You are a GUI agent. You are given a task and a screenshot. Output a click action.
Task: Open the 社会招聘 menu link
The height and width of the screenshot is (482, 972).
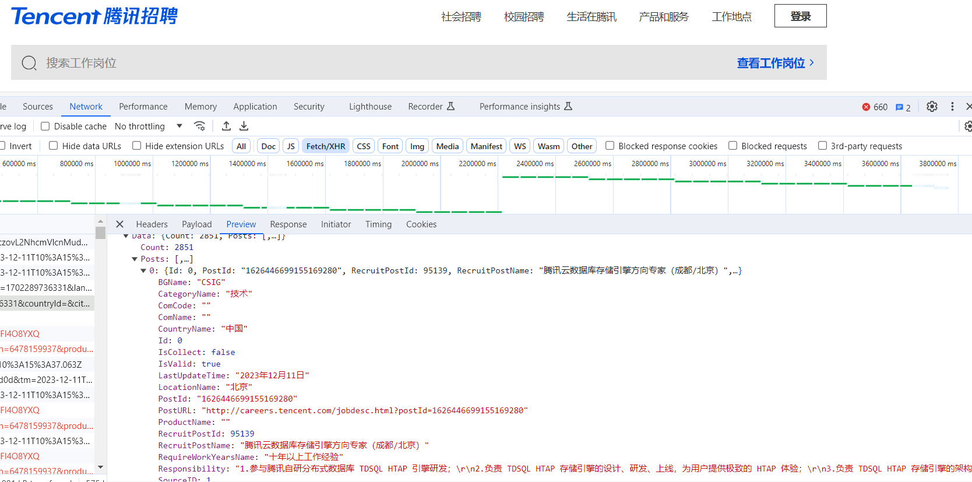pos(461,17)
